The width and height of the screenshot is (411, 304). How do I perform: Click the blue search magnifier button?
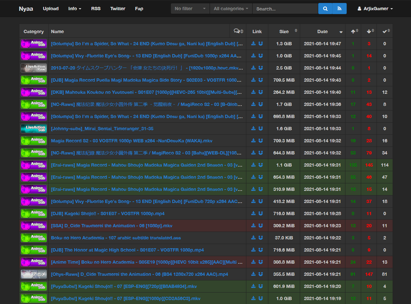(x=325, y=9)
